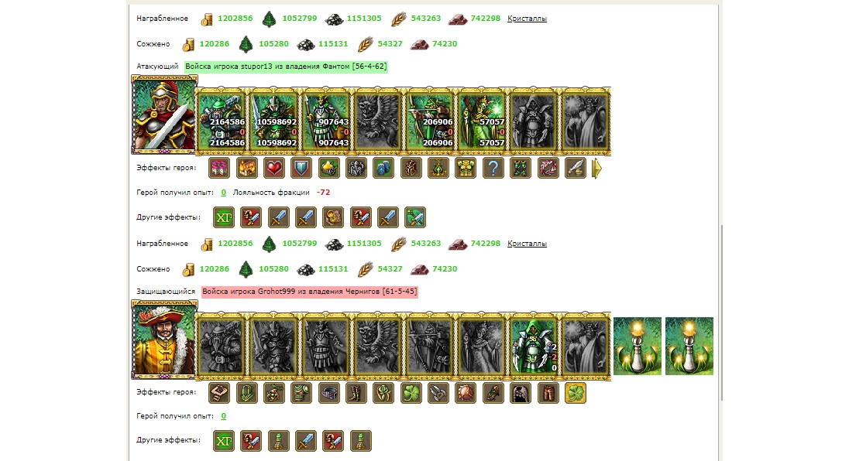
Task: Click the blue shield hero effect icon
Action: tap(301, 168)
